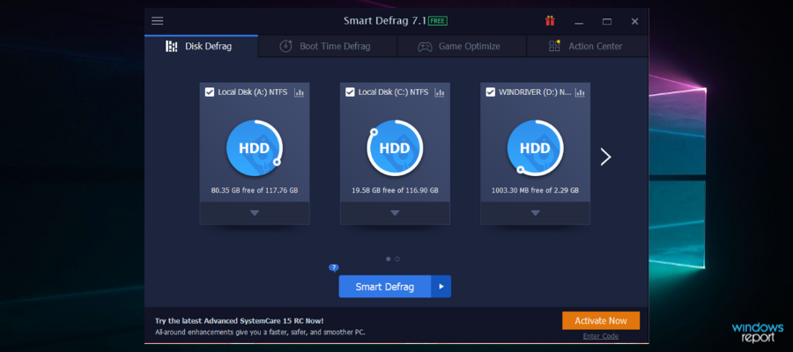This screenshot has width=793, height=352.
Task: Uncheck the Local Disk (C:) checkbox
Action: point(350,92)
